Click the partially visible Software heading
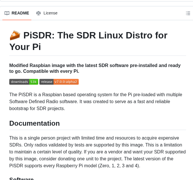Screen dimensions: 193x180 pos(21,179)
